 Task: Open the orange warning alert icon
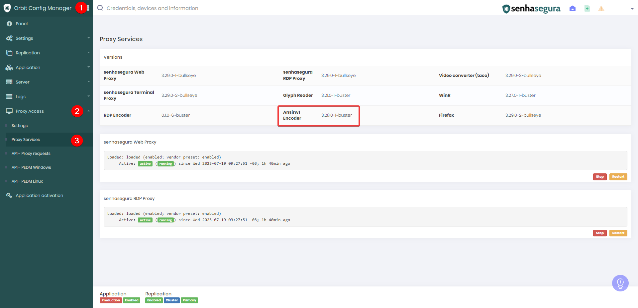point(601,9)
